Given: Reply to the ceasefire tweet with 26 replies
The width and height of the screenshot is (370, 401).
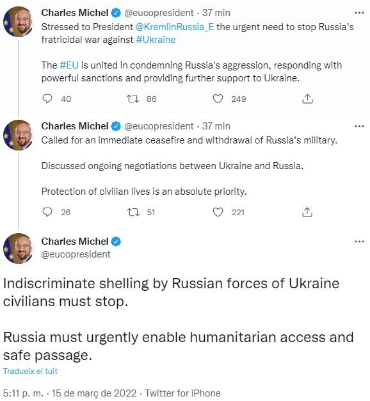Looking at the screenshot, I should (47, 212).
